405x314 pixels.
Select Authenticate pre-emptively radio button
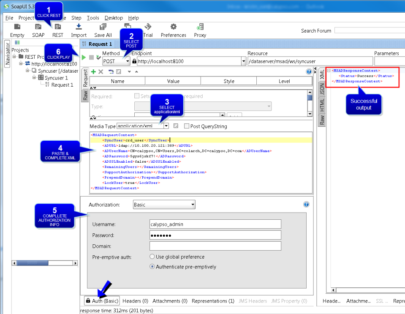tap(152, 266)
